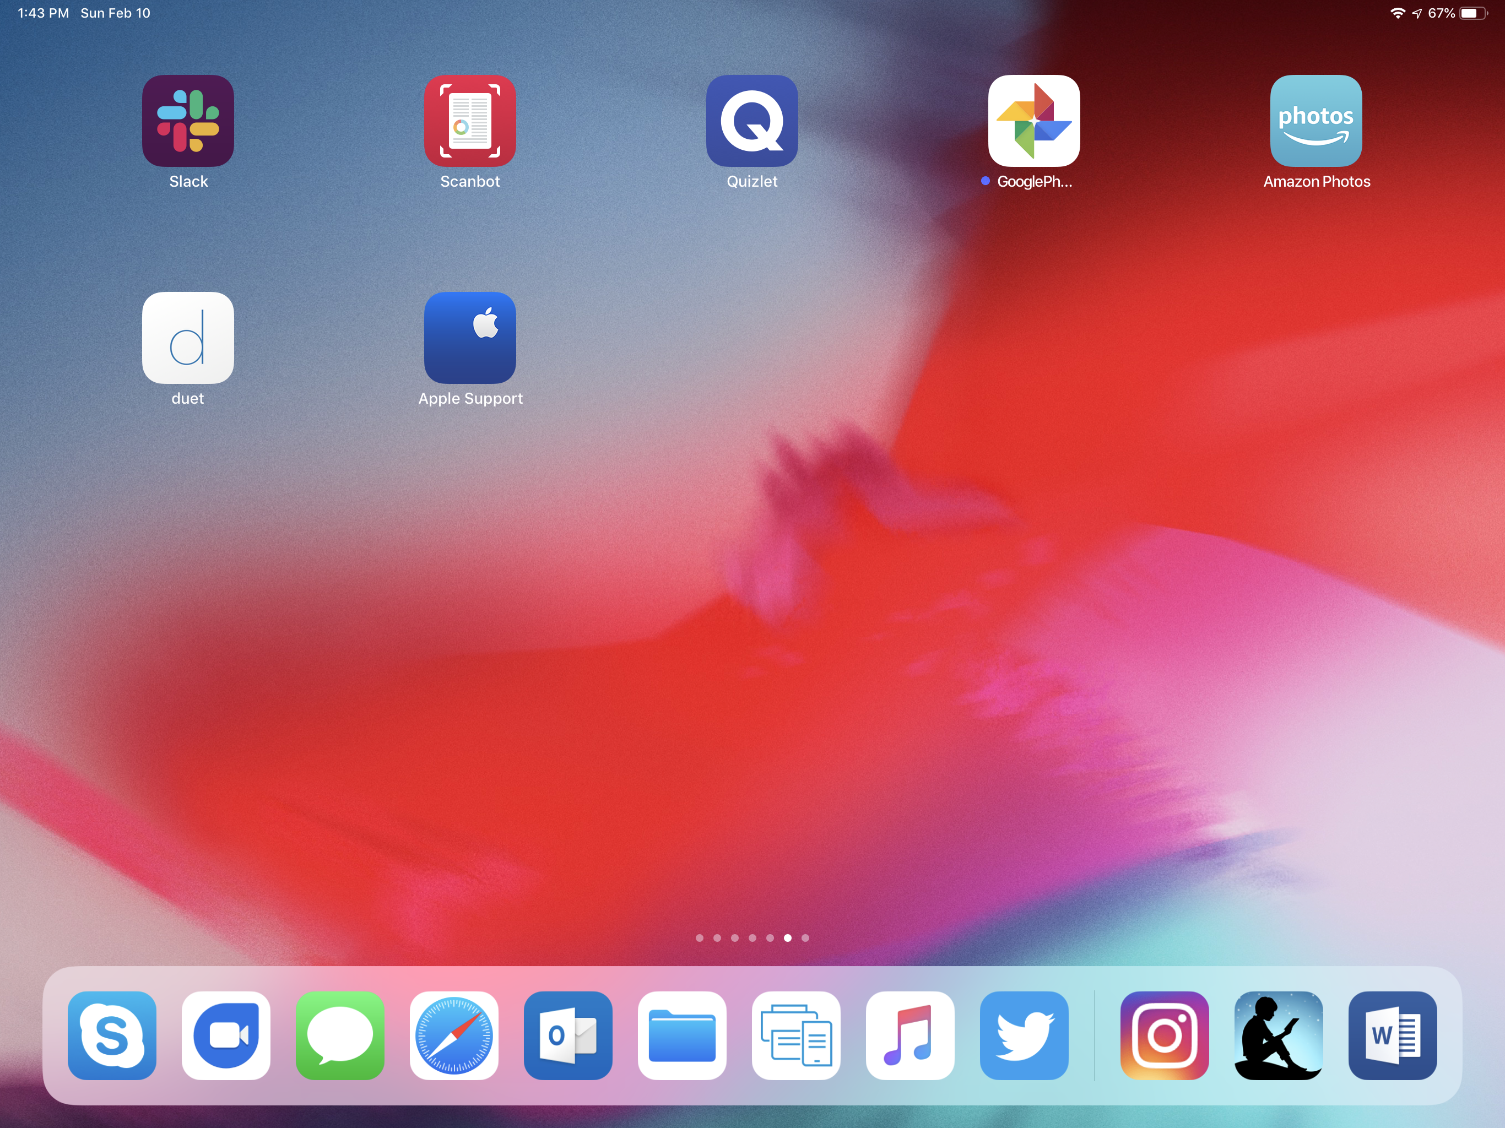Launch the Scanbot scanner app
Image resolution: width=1505 pixels, height=1128 pixels.
pyautogui.click(x=469, y=121)
